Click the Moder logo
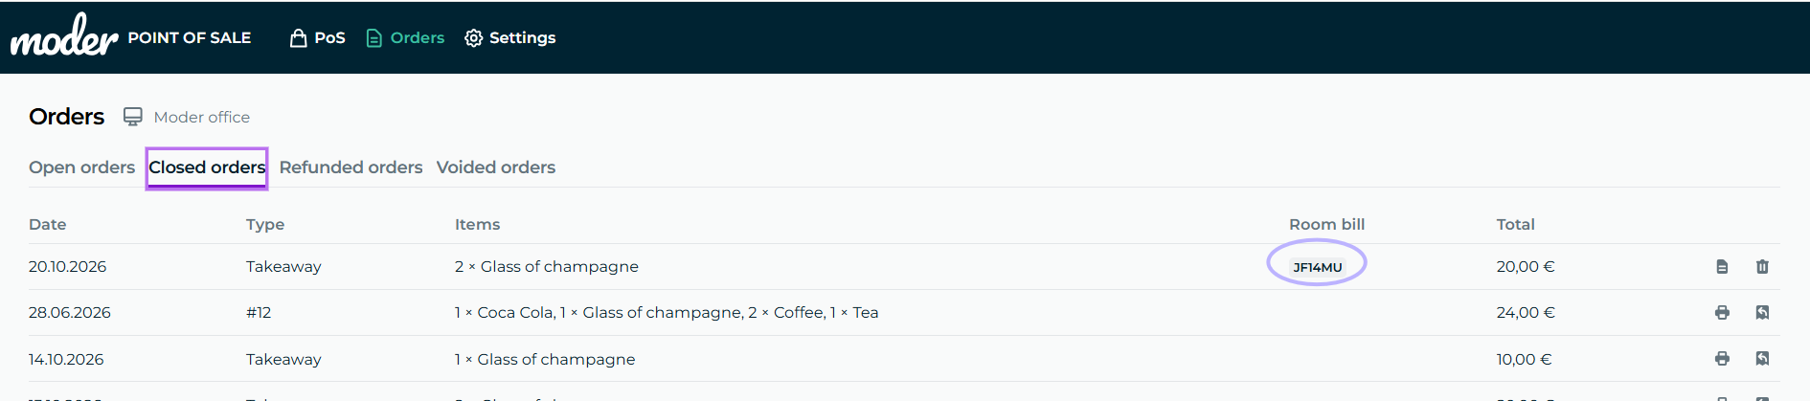The width and height of the screenshot is (1810, 401). [x=64, y=36]
